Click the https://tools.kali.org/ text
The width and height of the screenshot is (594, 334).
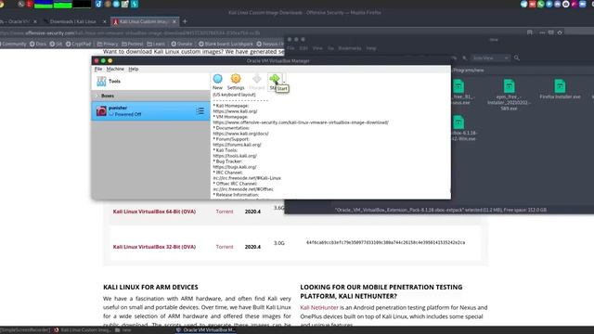235,156
